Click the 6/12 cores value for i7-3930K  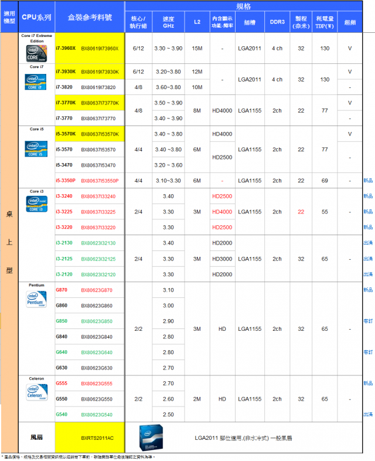pos(138,72)
